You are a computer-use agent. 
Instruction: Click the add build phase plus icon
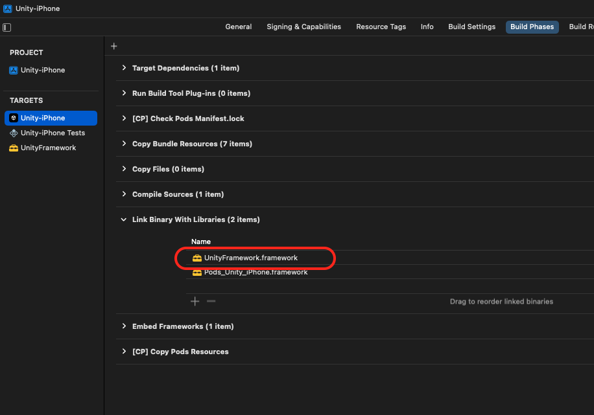pyautogui.click(x=114, y=46)
